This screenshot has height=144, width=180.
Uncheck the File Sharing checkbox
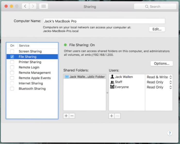coord(12,57)
